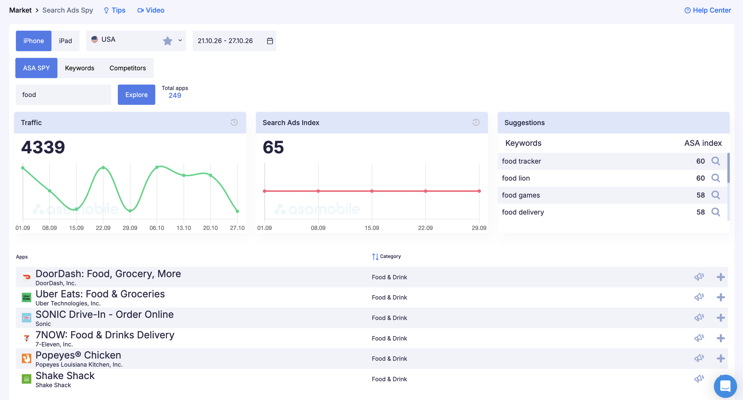
Task: Go to the Market breadcrumb
Action: pyautogui.click(x=20, y=10)
